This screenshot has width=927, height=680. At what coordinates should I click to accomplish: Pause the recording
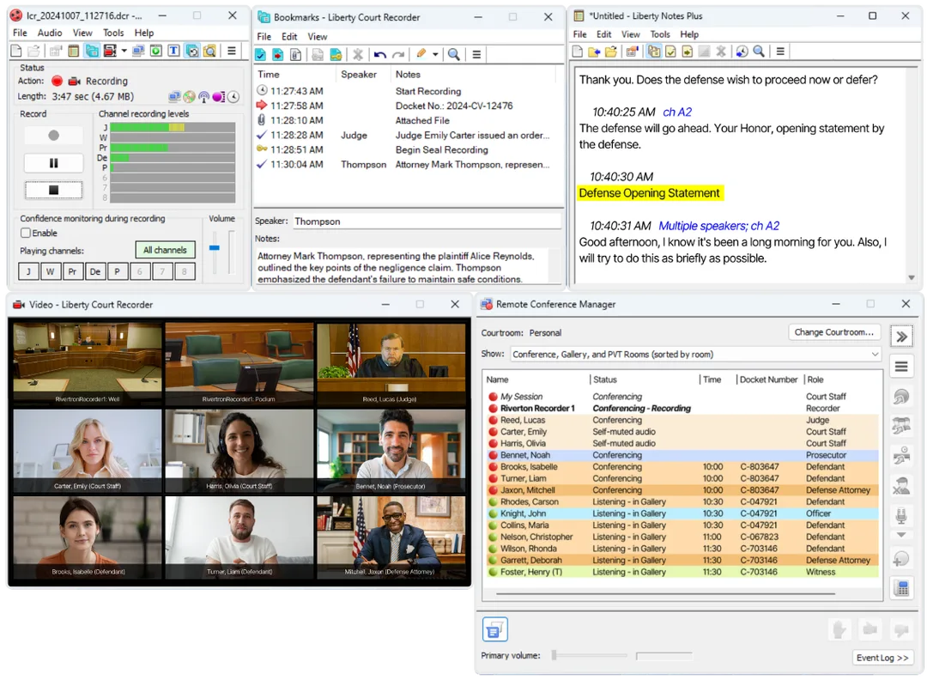[x=54, y=162]
